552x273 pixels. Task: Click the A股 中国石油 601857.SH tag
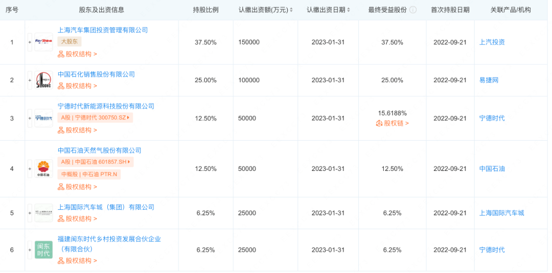(x=96, y=162)
